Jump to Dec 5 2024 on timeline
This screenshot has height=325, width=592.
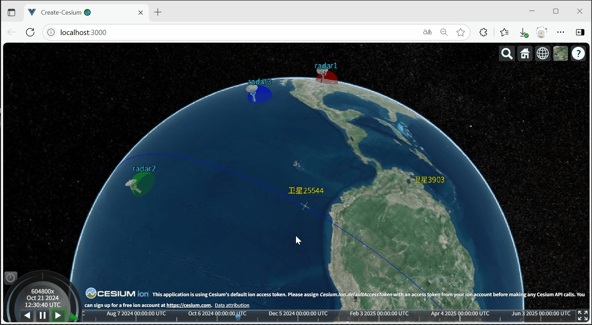298,314
